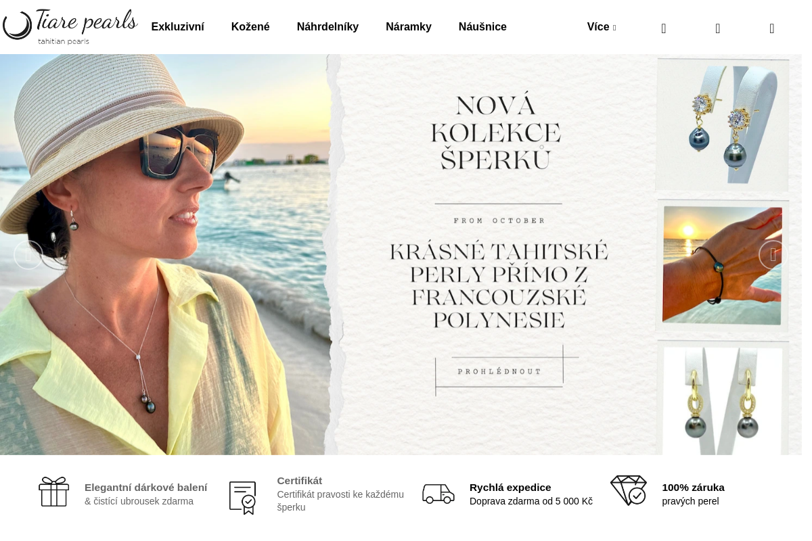Click the gold pearl earrings thumbnail at the top
This screenshot has height=541, width=812.
(723, 125)
